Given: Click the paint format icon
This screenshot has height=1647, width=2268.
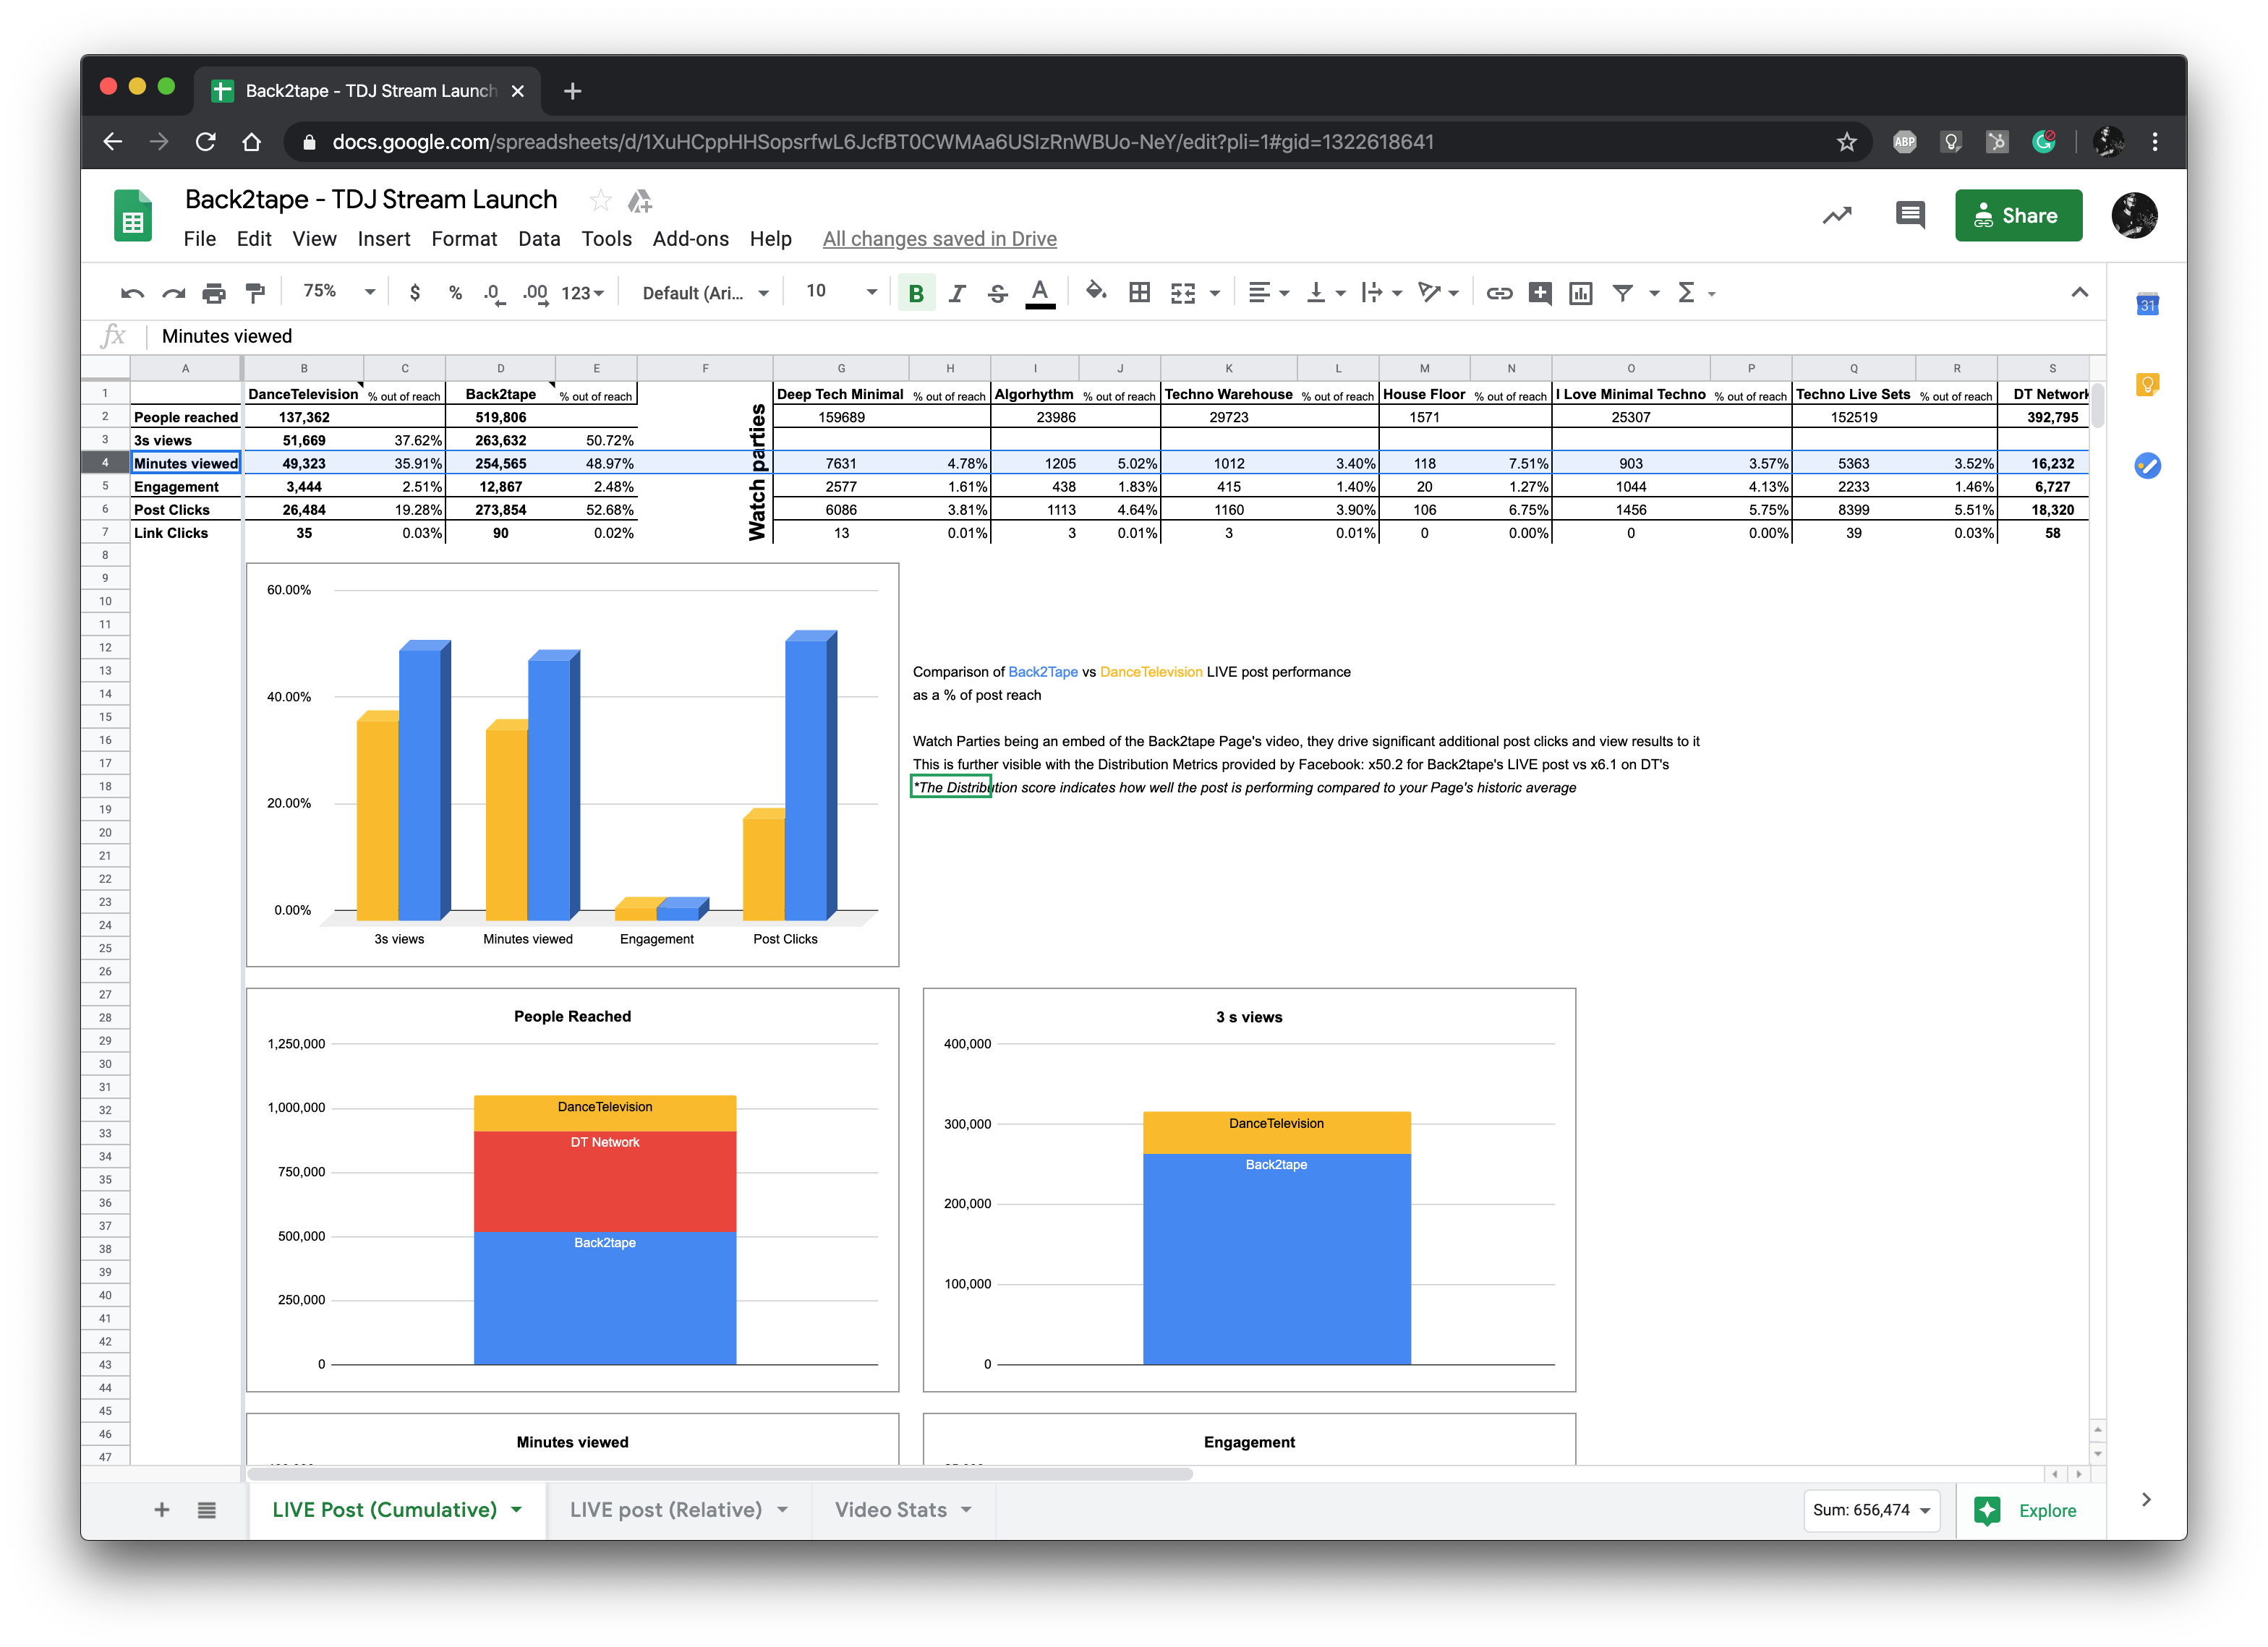Looking at the screenshot, I should tap(255, 293).
